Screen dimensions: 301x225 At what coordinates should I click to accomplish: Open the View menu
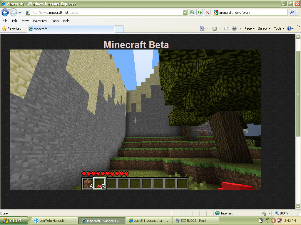(x=25, y=21)
